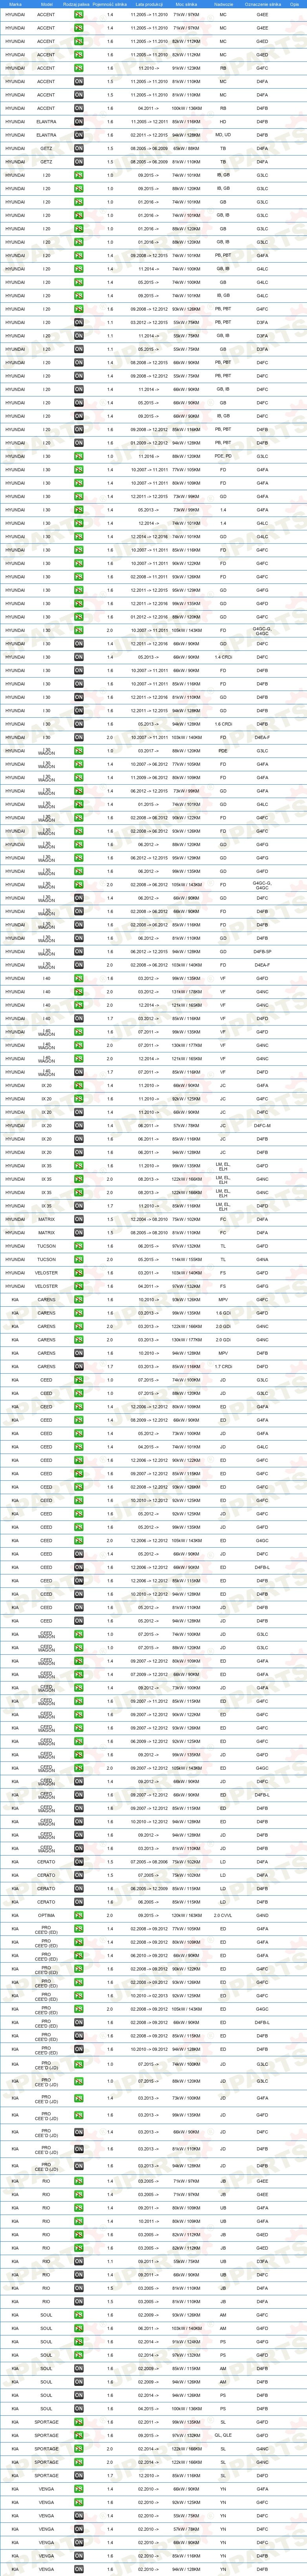Click the petrol icon in VELOSTER 103kW/140KM row

click(x=80, y=1273)
